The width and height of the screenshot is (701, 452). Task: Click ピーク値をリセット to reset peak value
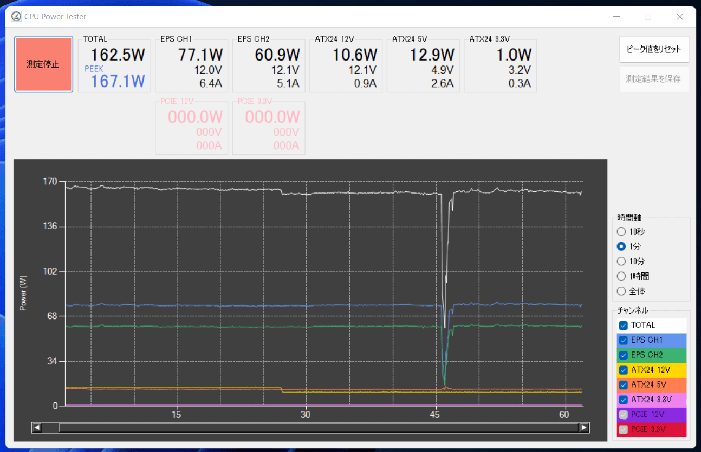(654, 49)
